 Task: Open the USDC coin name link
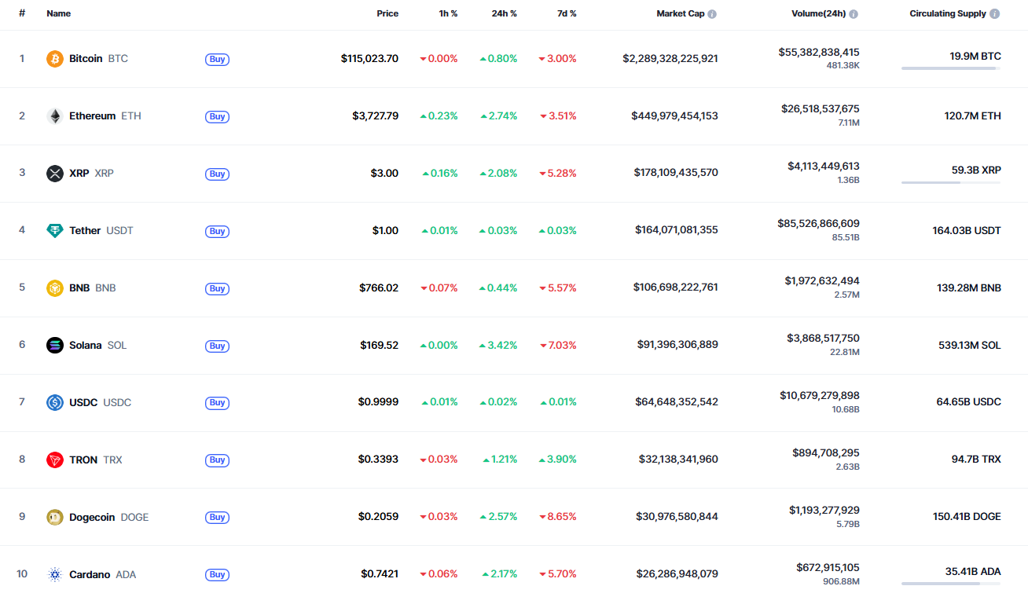83,402
